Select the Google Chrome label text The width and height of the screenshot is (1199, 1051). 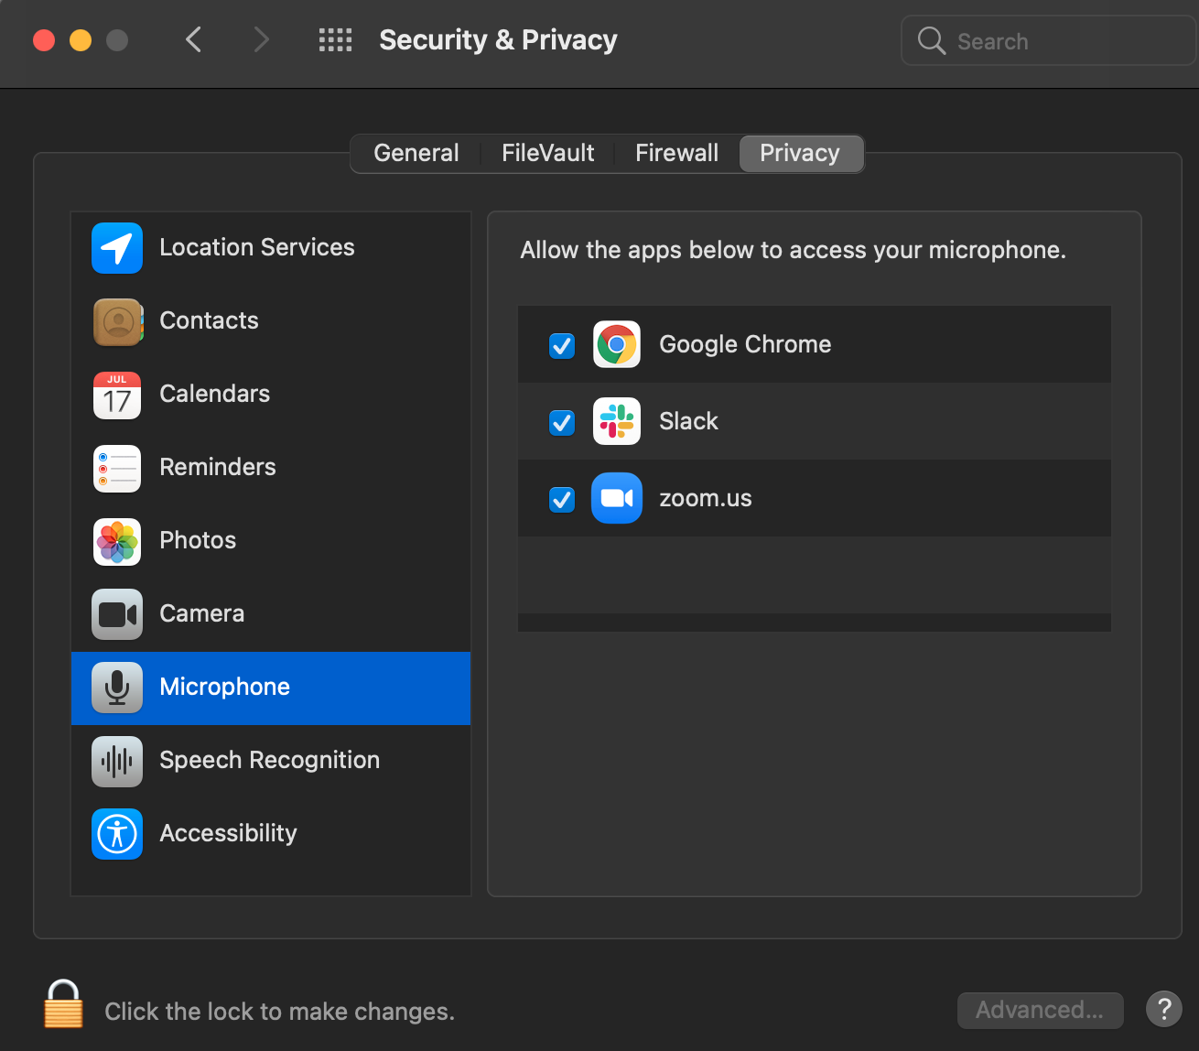745,344
